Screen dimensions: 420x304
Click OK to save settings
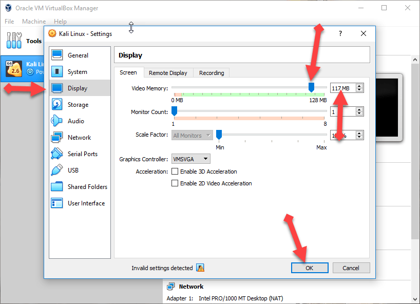[x=309, y=268]
